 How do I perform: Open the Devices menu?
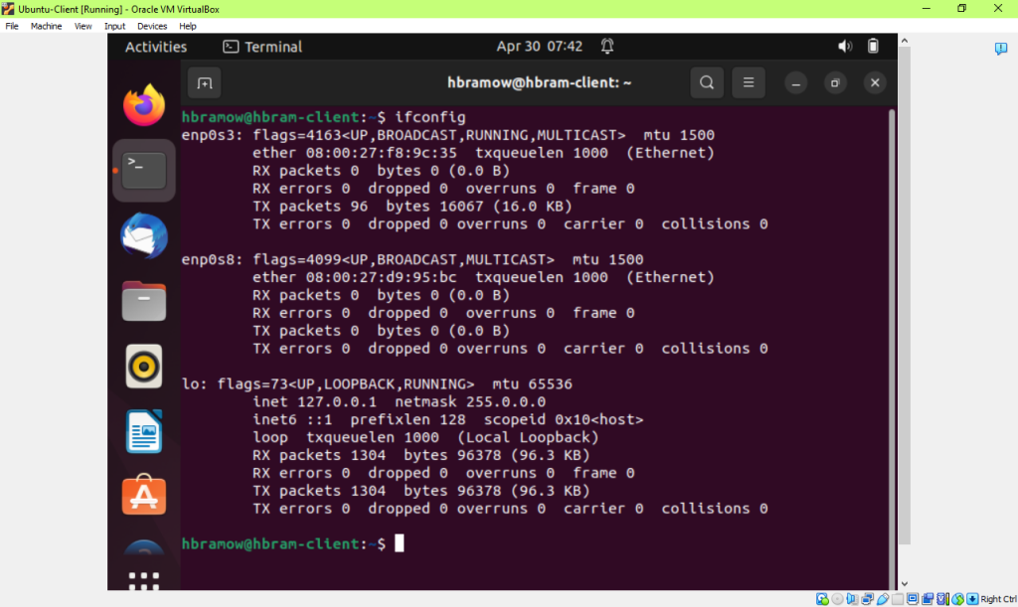coord(152,26)
